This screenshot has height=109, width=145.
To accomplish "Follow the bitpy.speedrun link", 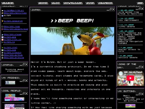I will coord(13,21).
